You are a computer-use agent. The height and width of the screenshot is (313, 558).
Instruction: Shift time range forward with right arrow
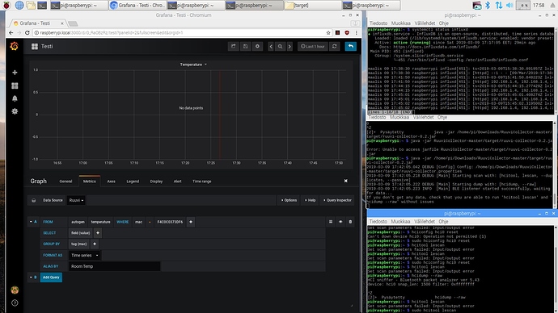click(290, 46)
